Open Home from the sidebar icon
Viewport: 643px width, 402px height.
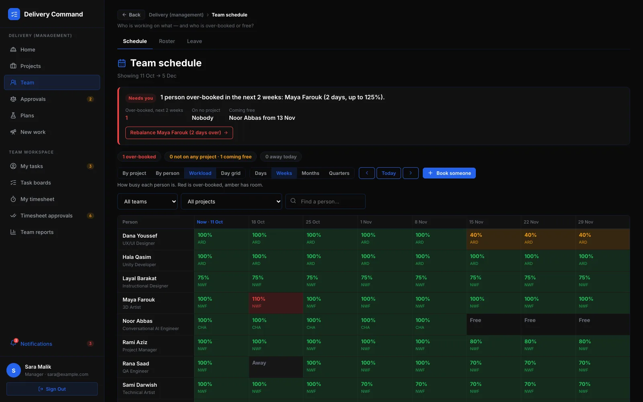pos(13,49)
